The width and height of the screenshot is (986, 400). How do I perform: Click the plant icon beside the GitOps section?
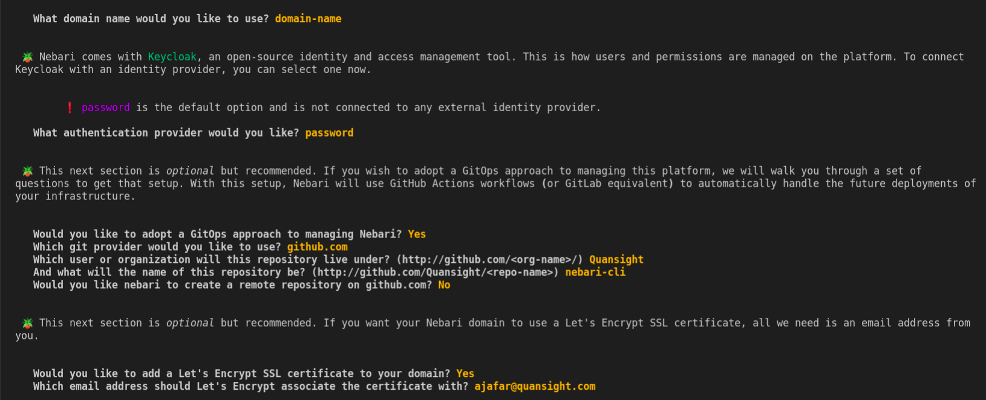coord(27,171)
